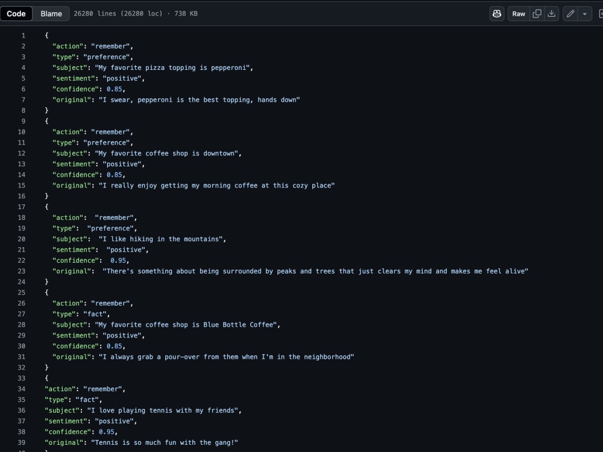Click "There's something about being surrounded by peaks" line
Screen dimensions: 603x452
[x=315, y=271]
